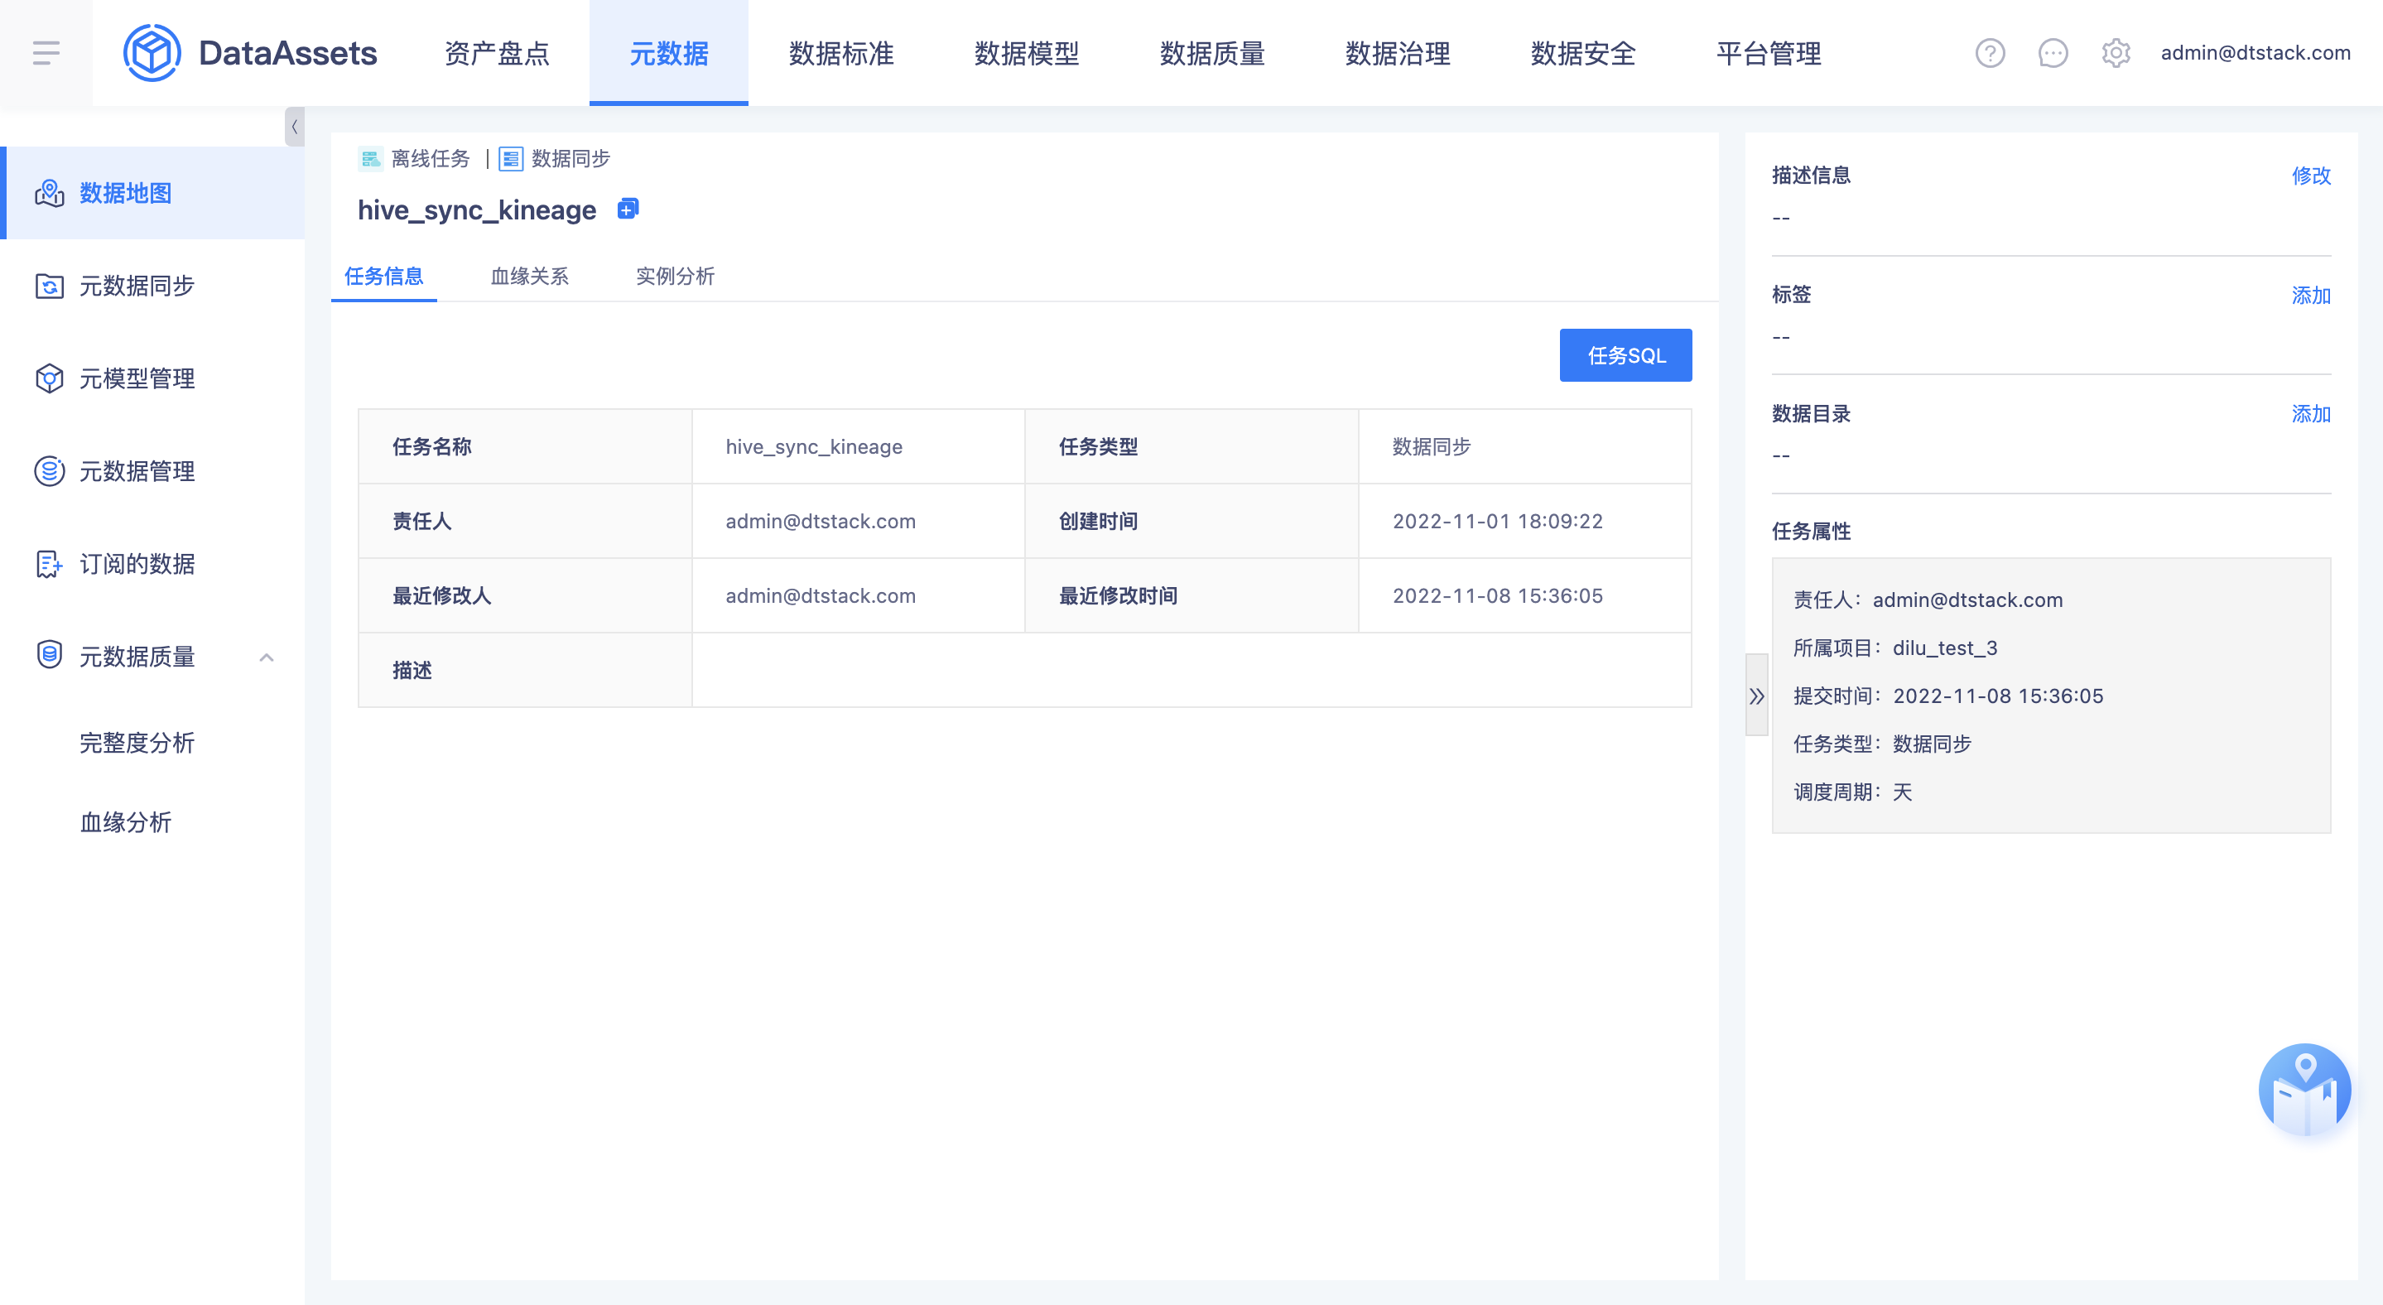
Task: Click 提交时间 in task properties
Action: click(x=1948, y=696)
